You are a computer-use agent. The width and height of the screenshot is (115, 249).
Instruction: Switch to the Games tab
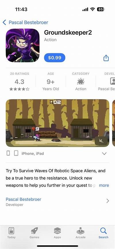pyautogui.click(x=34, y=233)
